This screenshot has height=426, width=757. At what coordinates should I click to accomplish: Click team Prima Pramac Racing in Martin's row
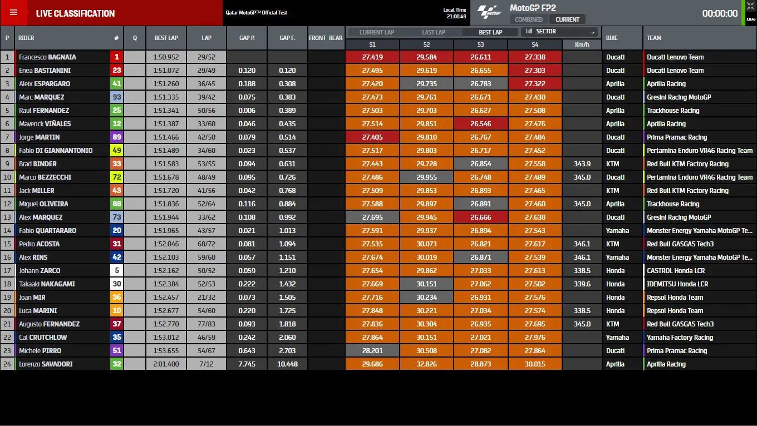(x=677, y=137)
